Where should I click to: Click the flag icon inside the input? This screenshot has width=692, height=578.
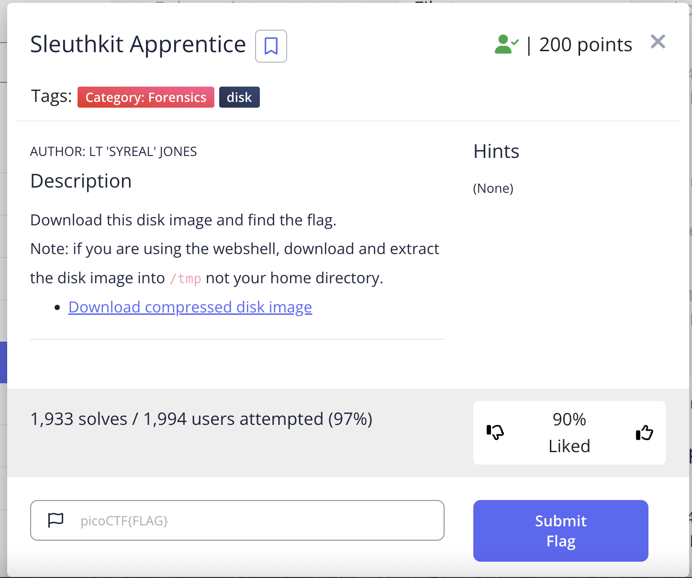click(56, 520)
